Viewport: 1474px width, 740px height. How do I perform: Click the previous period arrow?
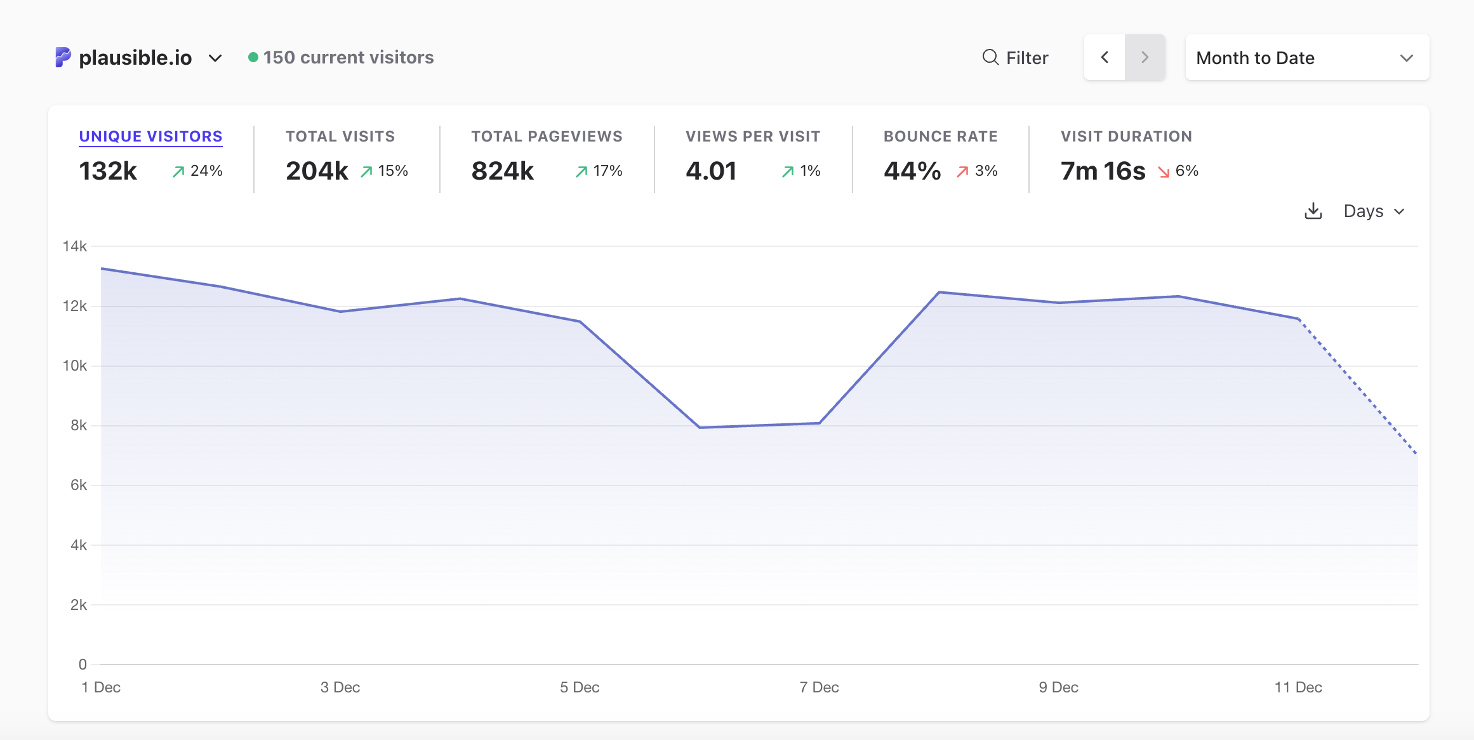click(1105, 57)
